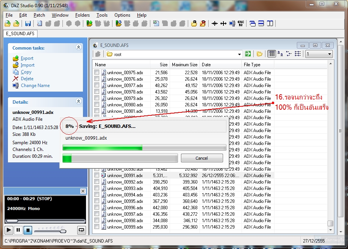Click the folder with red X icon

tap(203, 23)
